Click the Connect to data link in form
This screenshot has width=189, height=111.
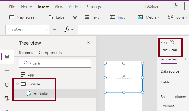pos(124,80)
